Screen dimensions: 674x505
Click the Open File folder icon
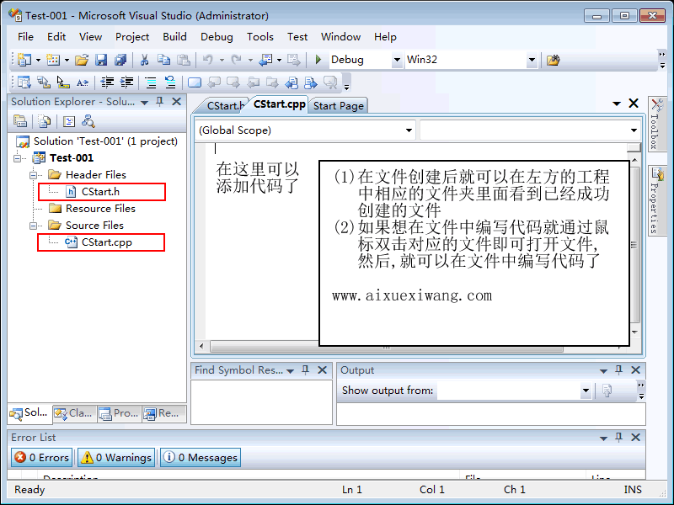[x=82, y=60]
